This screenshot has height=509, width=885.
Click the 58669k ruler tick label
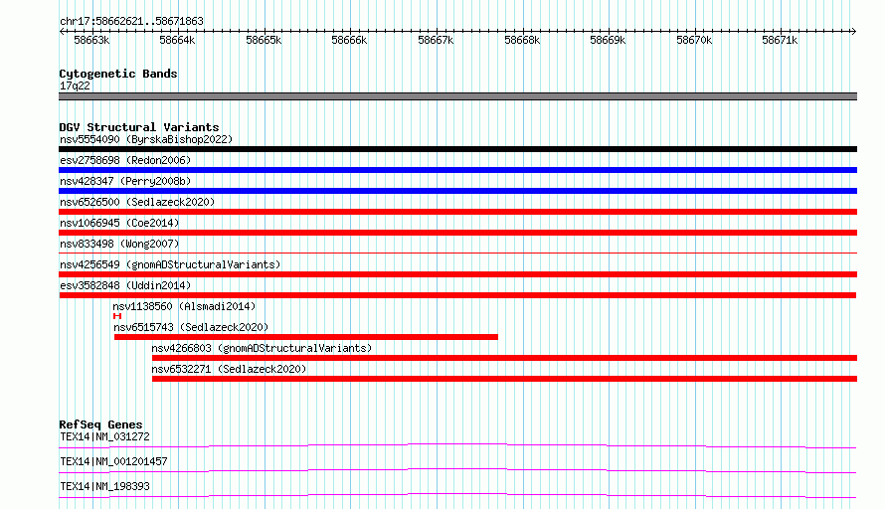(x=608, y=40)
